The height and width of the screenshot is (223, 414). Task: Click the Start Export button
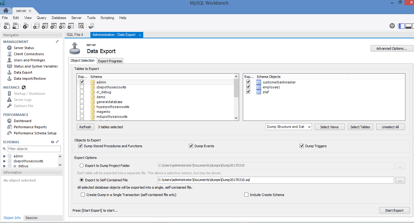point(394,210)
